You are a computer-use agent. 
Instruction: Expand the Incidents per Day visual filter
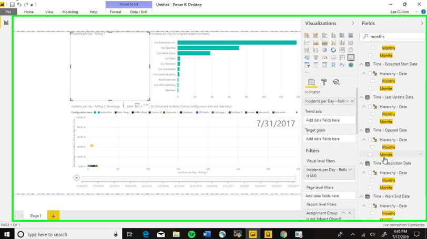click(350, 170)
